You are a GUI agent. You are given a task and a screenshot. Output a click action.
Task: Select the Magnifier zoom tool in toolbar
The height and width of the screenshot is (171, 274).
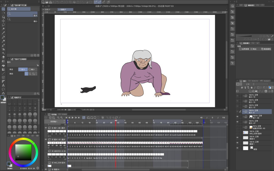(3, 9)
